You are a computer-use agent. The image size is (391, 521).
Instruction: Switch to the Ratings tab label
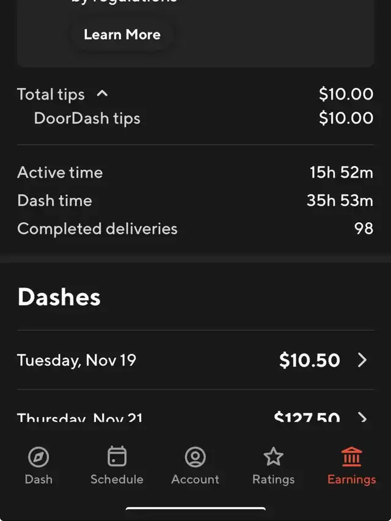[x=273, y=479]
